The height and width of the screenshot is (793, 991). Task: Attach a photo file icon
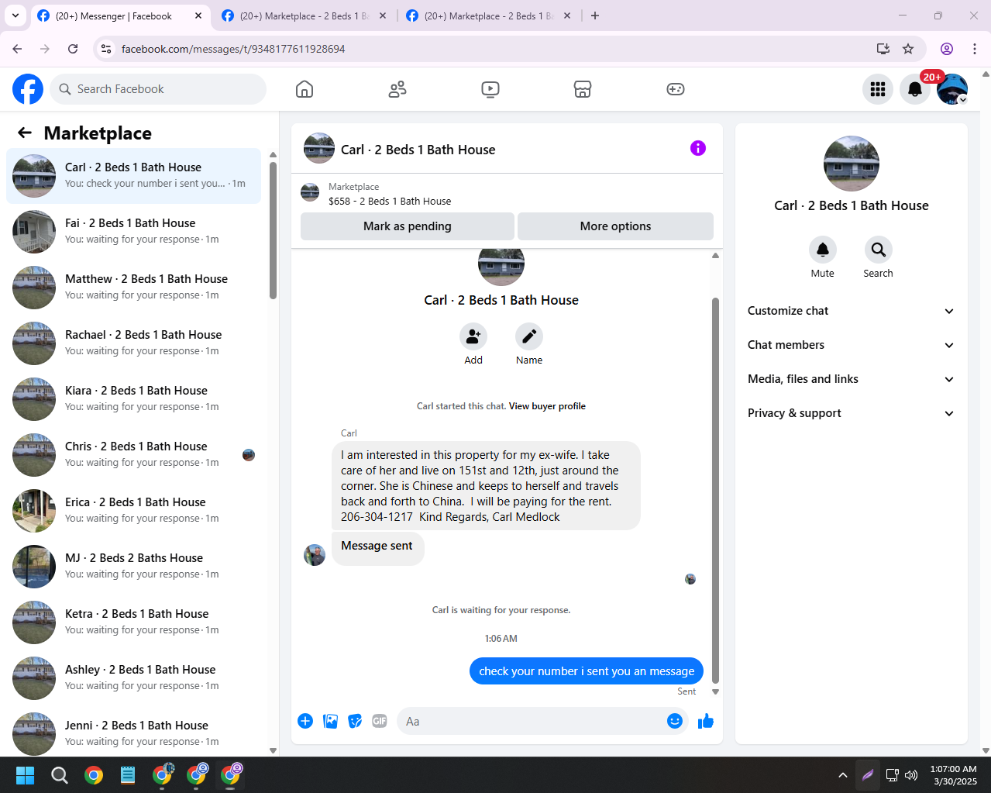click(x=331, y=721)
